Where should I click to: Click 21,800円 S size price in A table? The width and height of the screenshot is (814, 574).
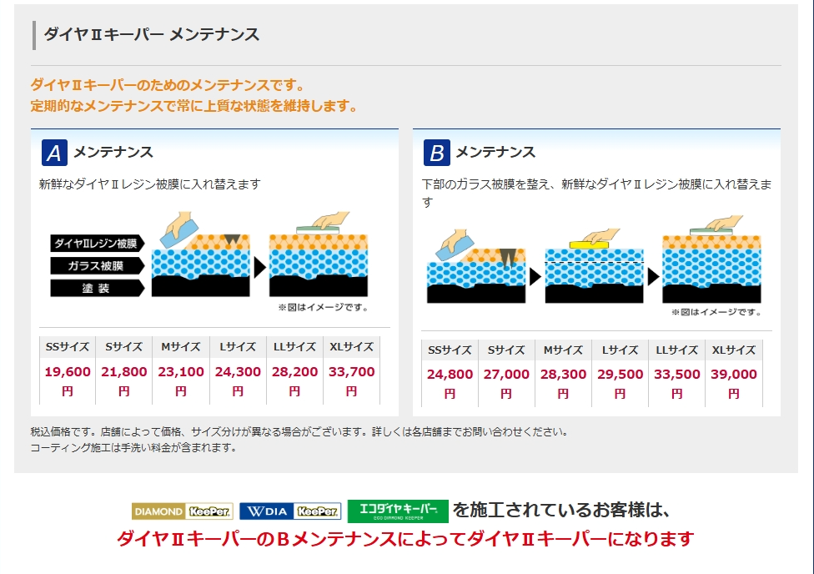(x=123, y=380)
